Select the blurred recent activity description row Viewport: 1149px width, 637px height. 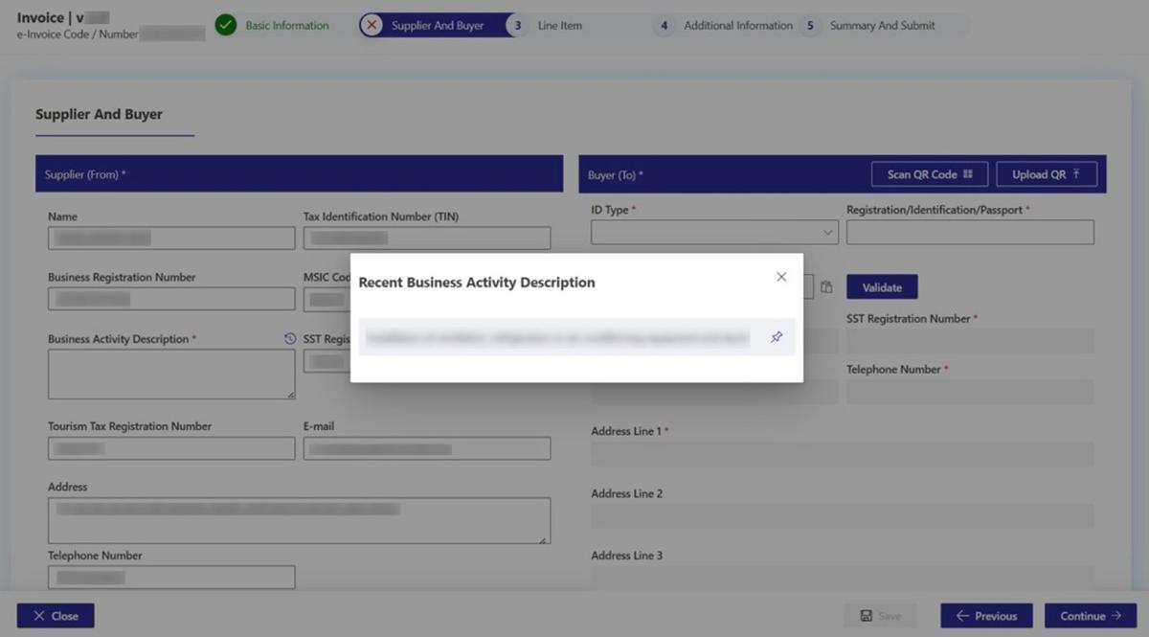click(x=576, y=337)
